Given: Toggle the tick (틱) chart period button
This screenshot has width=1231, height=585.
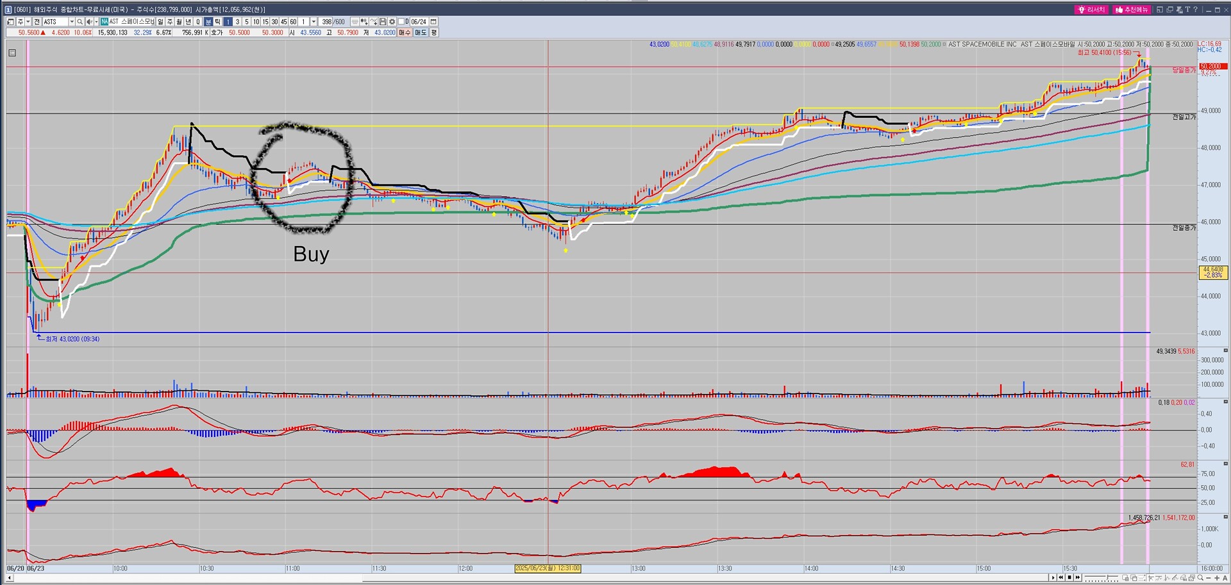Looking at the screenshot, I should [x=217, y=22].
